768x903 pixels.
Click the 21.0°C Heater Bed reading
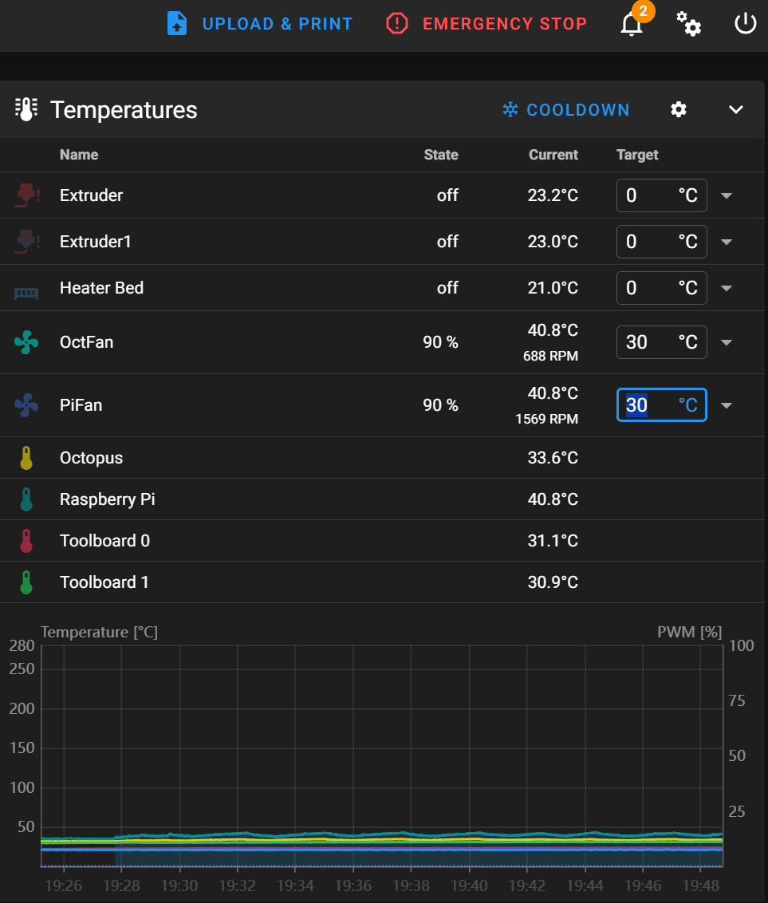[553, 288]
